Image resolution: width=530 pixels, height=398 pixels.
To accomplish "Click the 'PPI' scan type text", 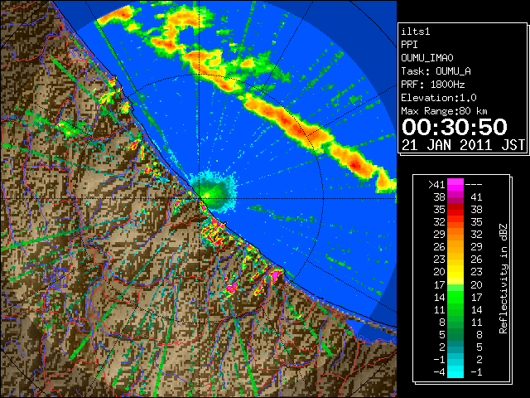I will pos(409,45).
